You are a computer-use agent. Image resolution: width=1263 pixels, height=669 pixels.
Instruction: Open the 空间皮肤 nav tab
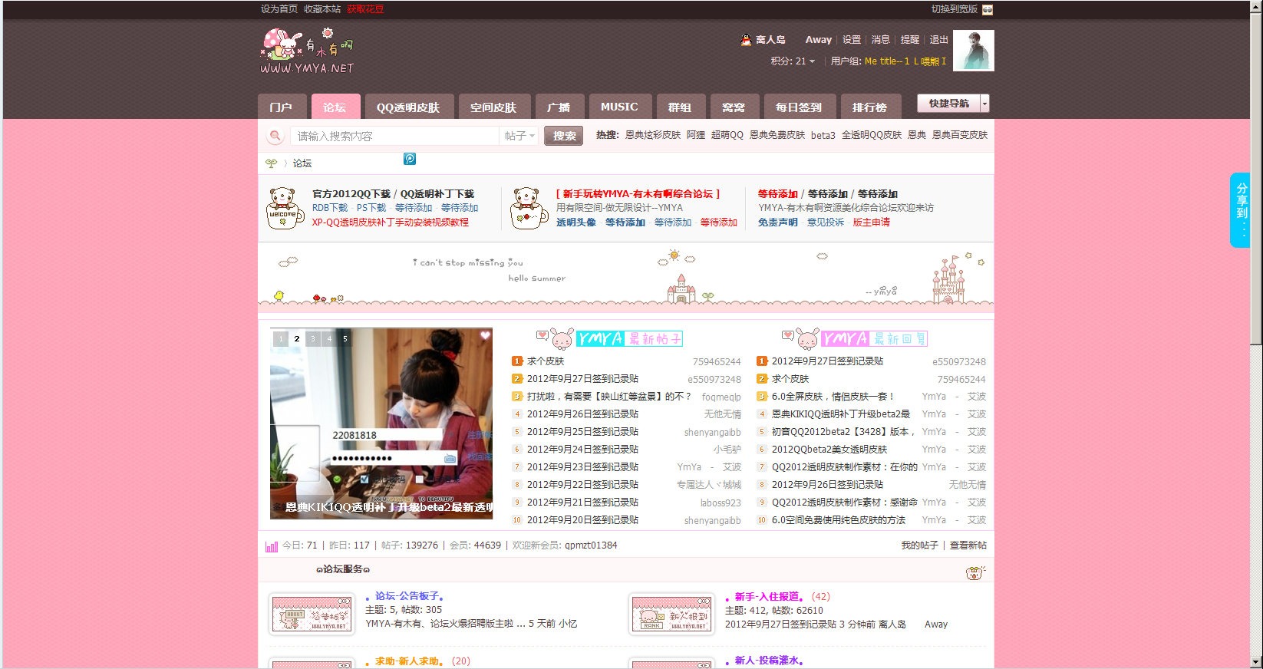coord(493,107)
